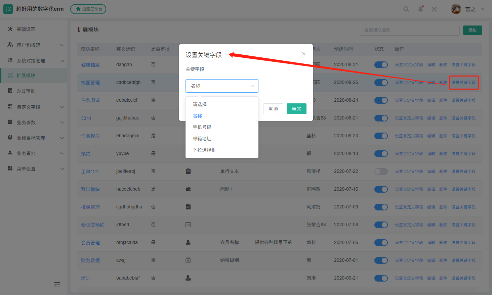Viewport: 492px width, 295px height.
Task: Click the JX app logo icon
Action: (8, 9)
